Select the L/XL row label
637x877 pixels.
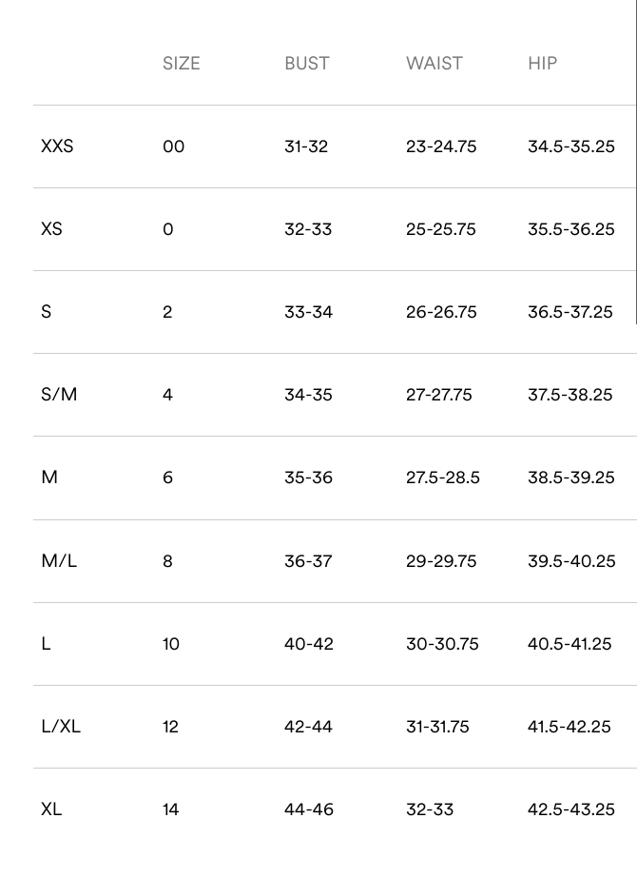point(61,727)
